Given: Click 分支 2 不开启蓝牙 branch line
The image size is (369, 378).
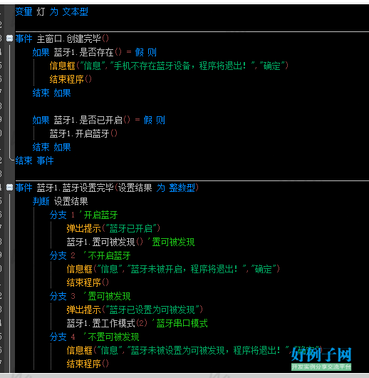Looking at the screenshot, I should coord(90,255).
